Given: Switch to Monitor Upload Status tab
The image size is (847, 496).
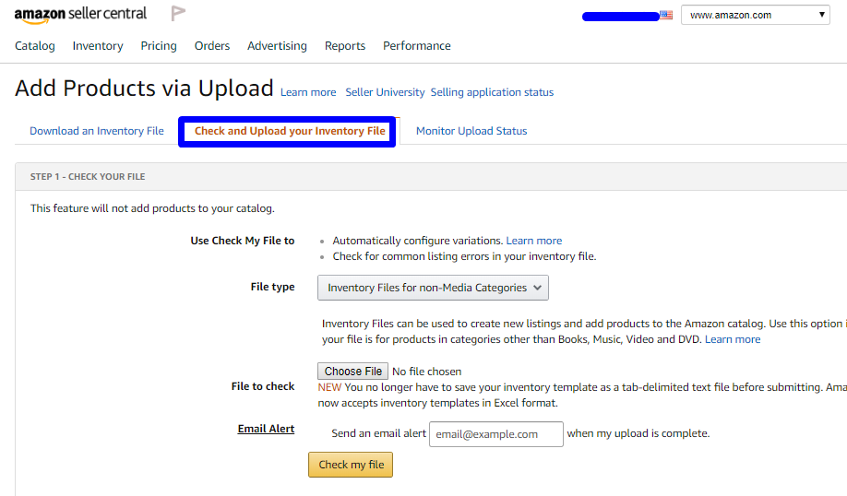Looking at the screenshot, I should tap(471, 131).
